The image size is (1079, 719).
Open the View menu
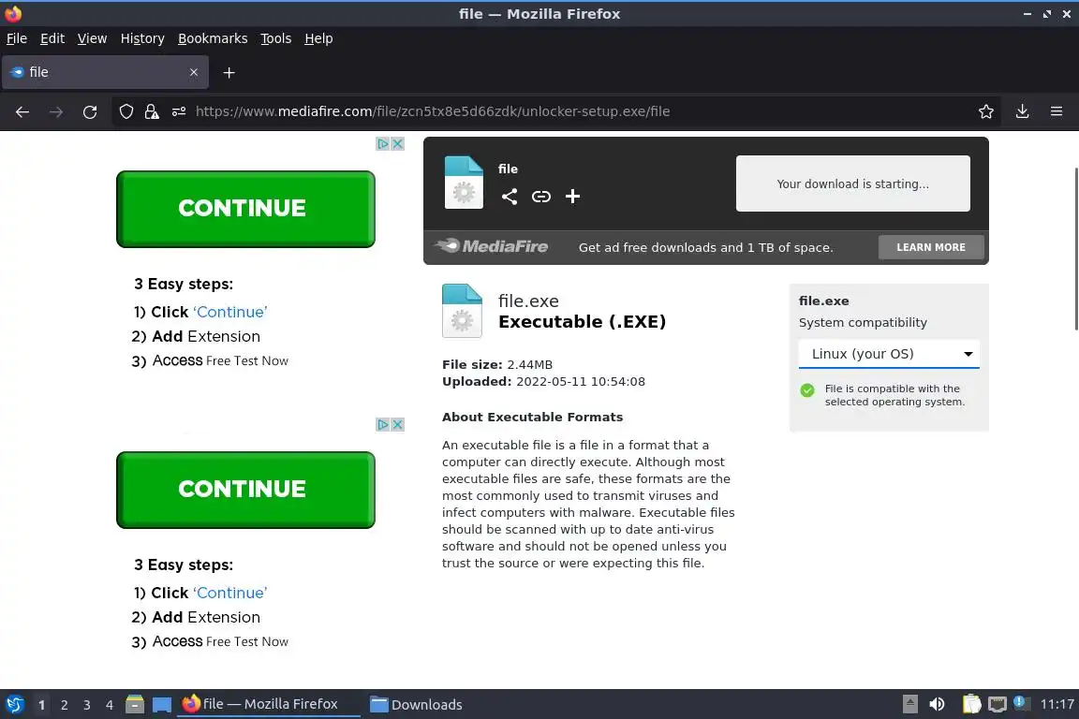coord(92,38)
